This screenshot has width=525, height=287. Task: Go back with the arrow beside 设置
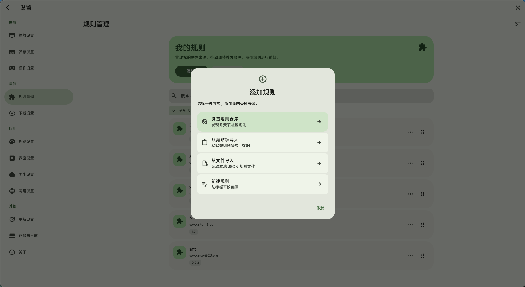(x=8, y=8)
